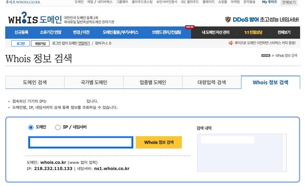The width and height of the screenshot is (305, 186).
Task: Switch to the 대량입력 검색 tab
Action: [x=212, y=82]
